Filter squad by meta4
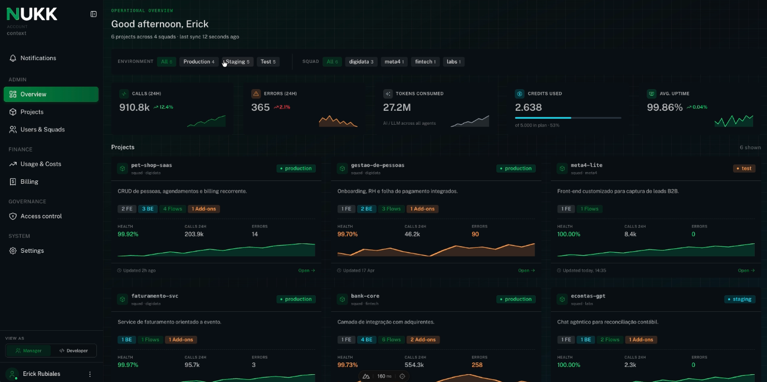The width and height of the screenshot is (767, 382). click(x=394, y=62)
